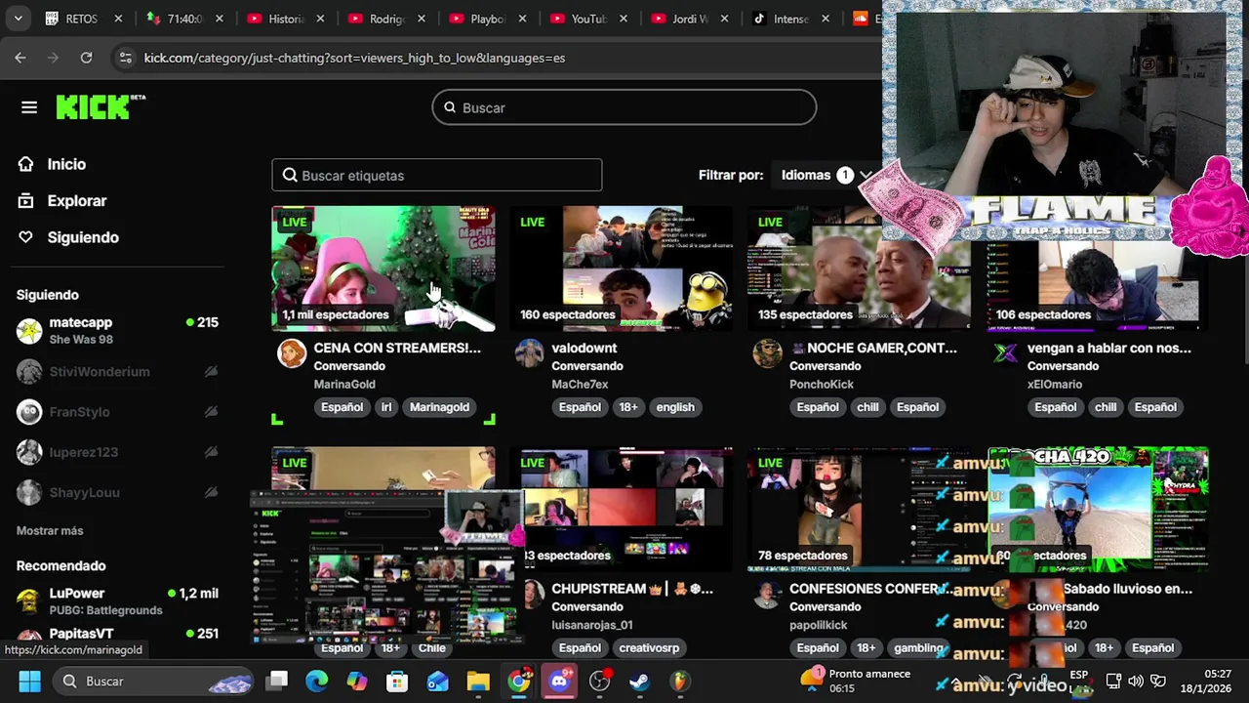Viewport: 1249px width, 703px height.
Task: Go to Inicio in sidebar
Action: pos(66,164)
